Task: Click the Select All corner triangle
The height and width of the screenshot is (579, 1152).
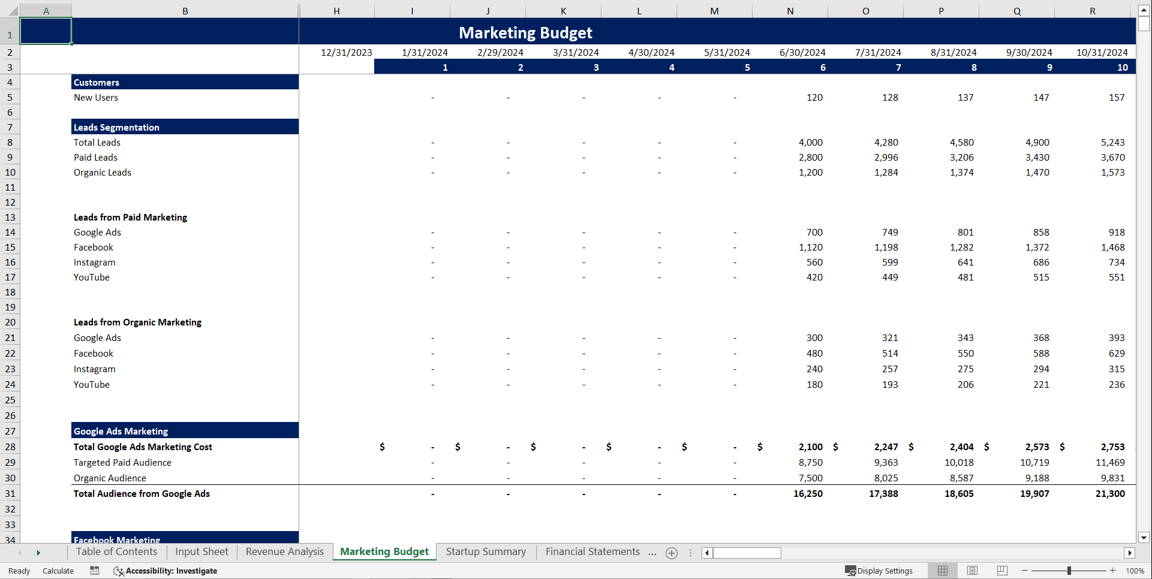Action: pos(13,11)
